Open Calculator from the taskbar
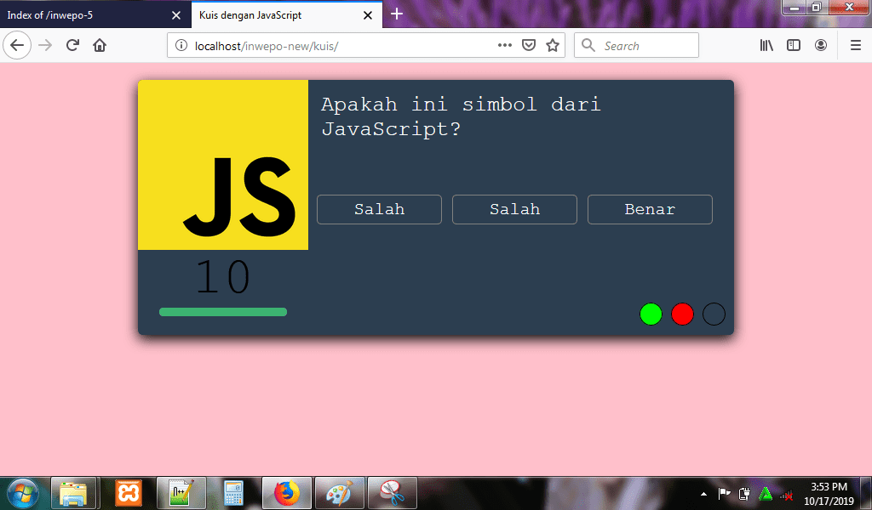Screen dimensions: 872x510 [x=233, y=493]
